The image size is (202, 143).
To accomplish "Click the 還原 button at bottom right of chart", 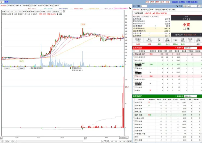I will click(129, 141).
